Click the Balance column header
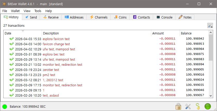The height and width of the screenshot is (111, 217). coord(193,33)
